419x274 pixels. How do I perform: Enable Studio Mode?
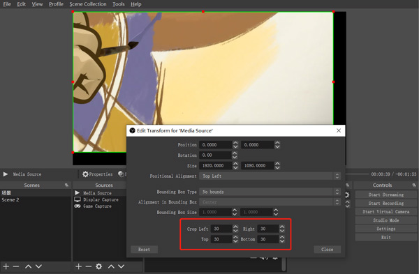386,220
